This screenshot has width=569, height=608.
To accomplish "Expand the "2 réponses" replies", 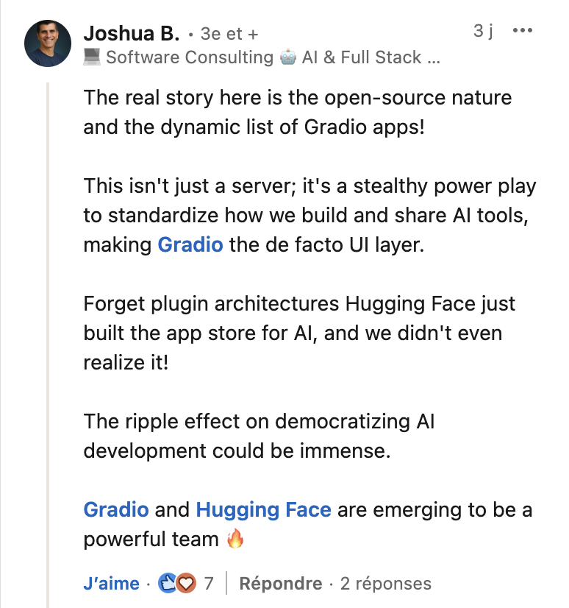I will click(x=385, y=584).
